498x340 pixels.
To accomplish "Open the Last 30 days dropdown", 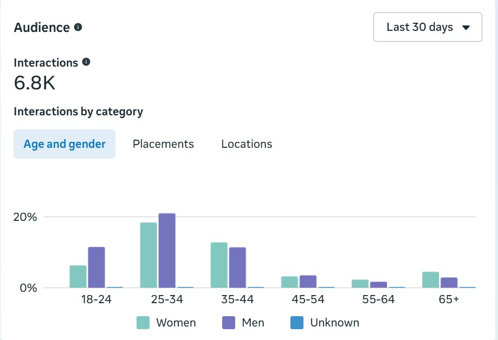I will 428,27.
